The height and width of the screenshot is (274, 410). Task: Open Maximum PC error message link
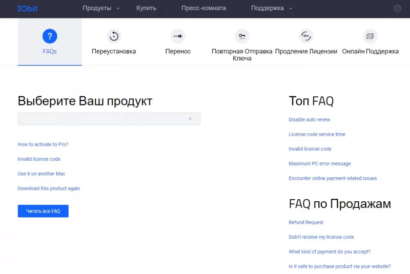click(x=320, y=163)
